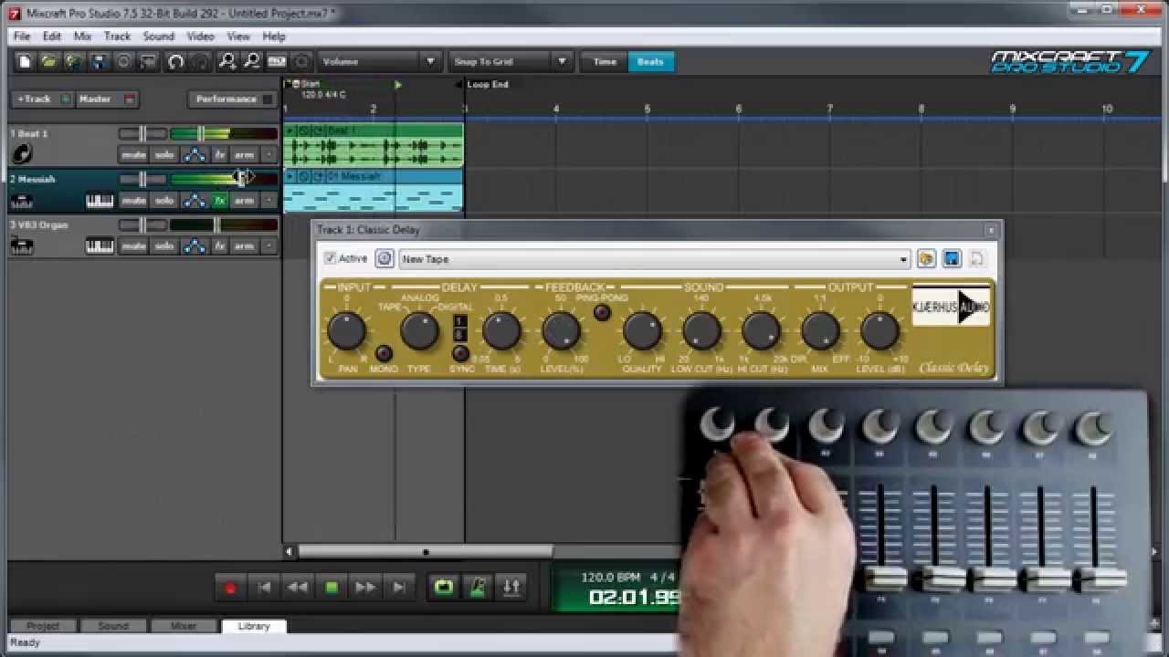Open fx on VB3 Organ track
The height and width of the screenshot is (657, 1169).
[x=219, y=246]
